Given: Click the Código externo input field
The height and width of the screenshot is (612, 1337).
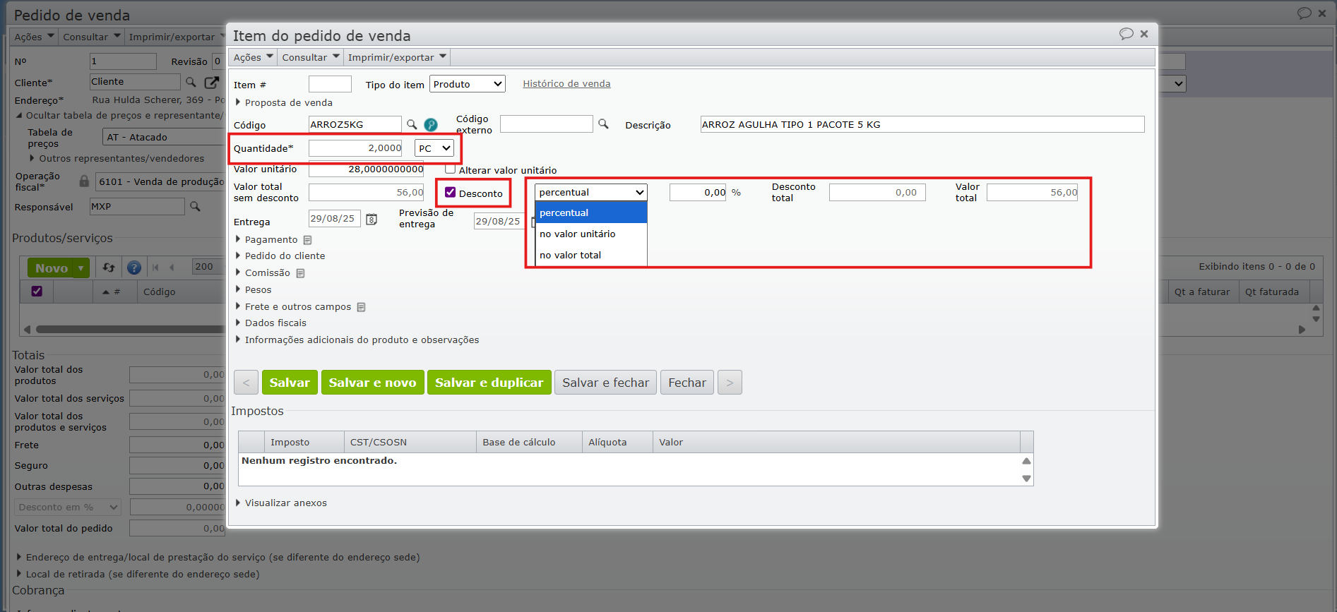Looking at the screenshot, I should [x=547, y=124].
